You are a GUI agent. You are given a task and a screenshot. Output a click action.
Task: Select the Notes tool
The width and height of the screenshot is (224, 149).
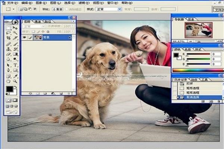(9, 76)
